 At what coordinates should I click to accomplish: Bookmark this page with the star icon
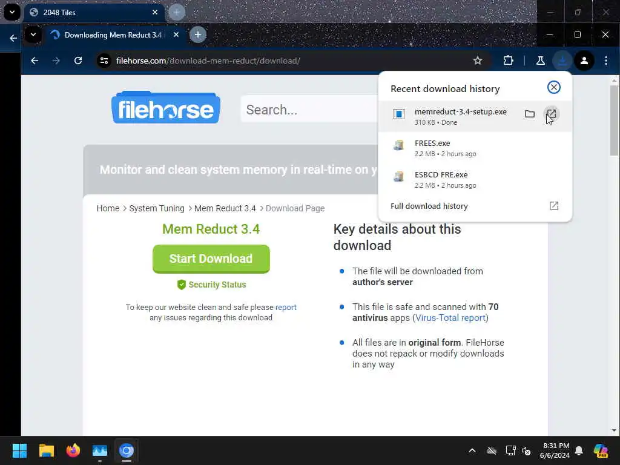478,61
